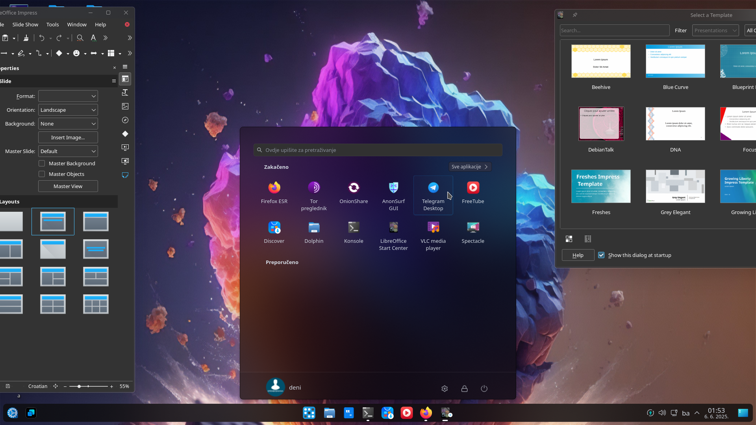Open the Orientation Landscape dropdown
This screenshot has width=756, height=425.
coord(68,110)
